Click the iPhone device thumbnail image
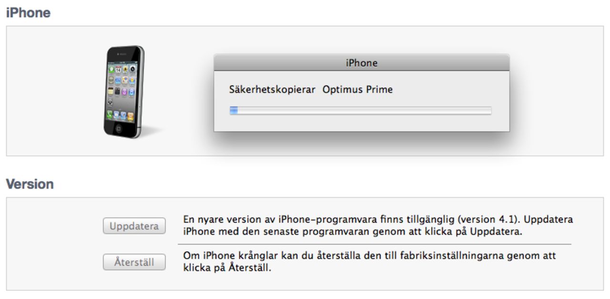 [x=124, y=90]
